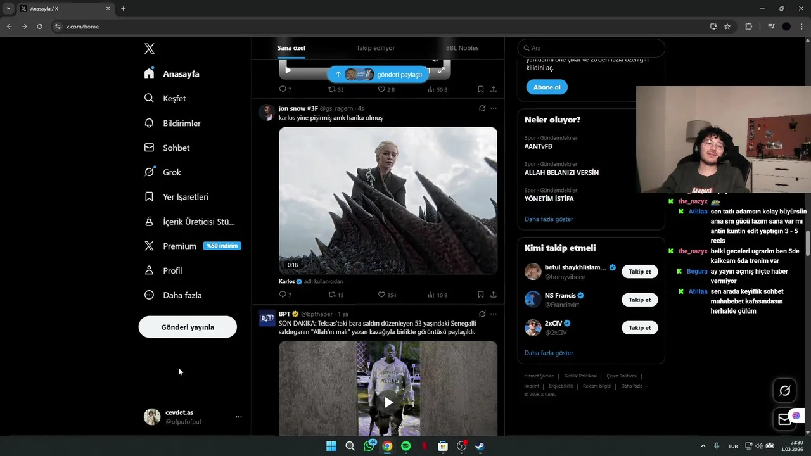Click the chat overlay scrollbar
The height and width of the screenshot is (456, 811).
pos(808,243)
